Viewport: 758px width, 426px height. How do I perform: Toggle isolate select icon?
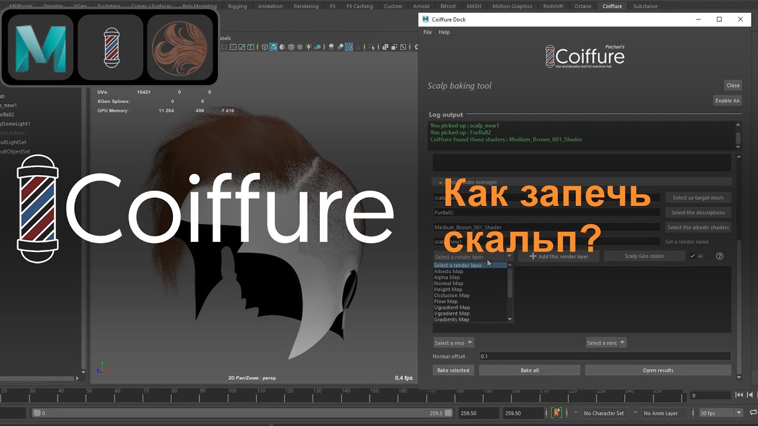[x=371, y=47]
